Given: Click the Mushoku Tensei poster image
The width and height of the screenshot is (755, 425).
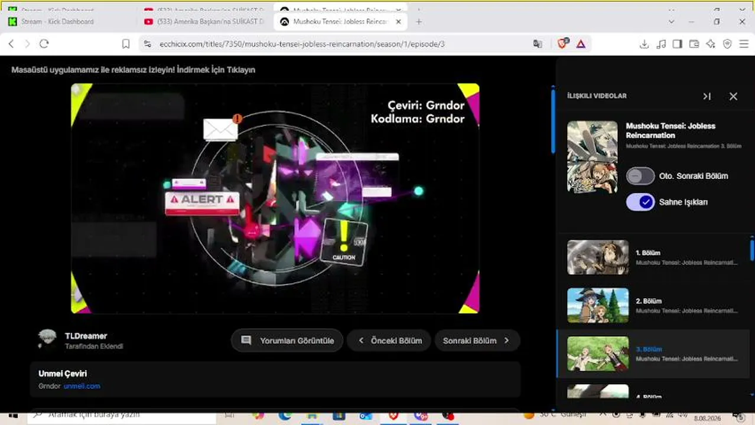Looking at the screenshot, I should coord(593,157).
